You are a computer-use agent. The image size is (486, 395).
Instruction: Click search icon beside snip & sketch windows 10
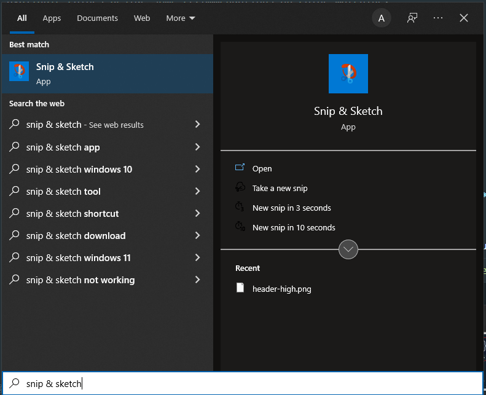click(x=14, y=170)
